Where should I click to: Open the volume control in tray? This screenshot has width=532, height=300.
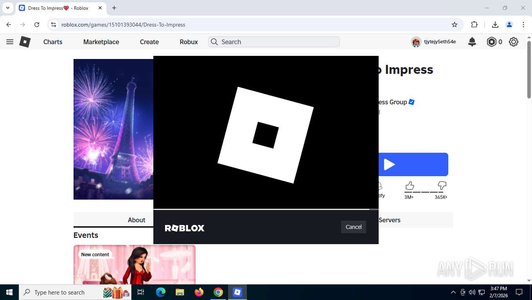click(472, 292)
